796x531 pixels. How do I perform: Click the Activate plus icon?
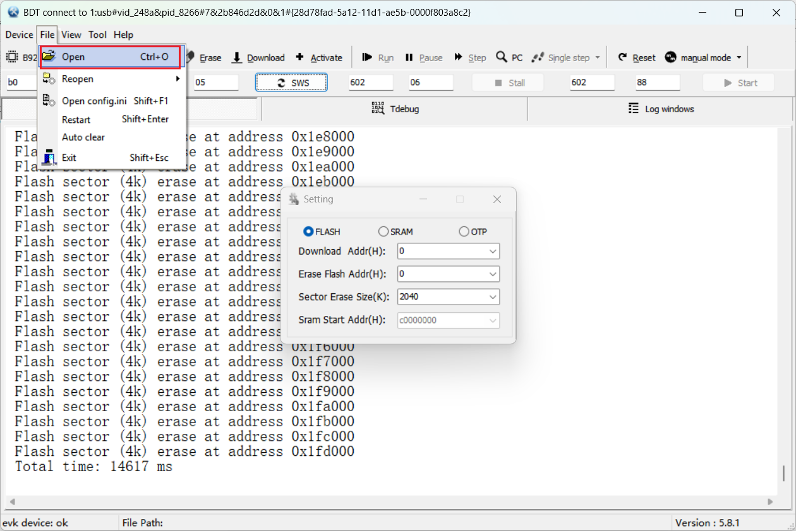pos(299,57)
